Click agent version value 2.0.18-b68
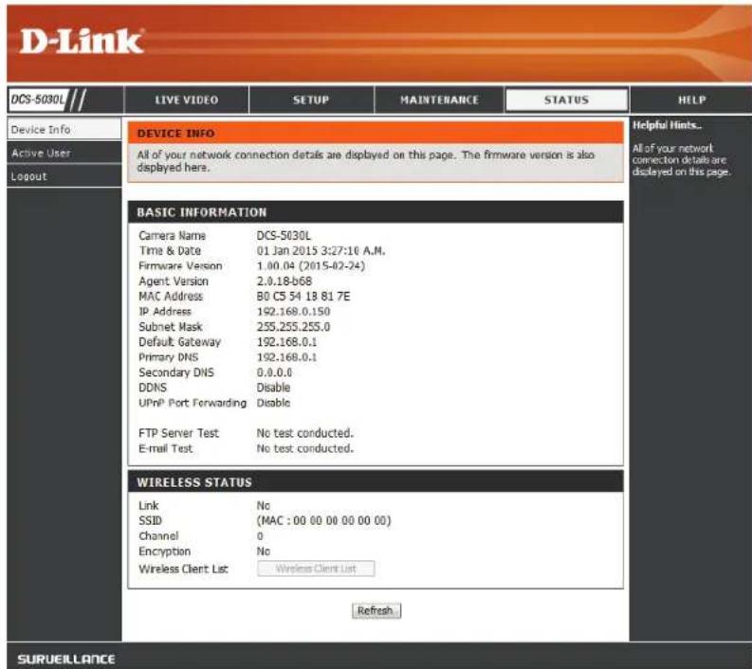The height and width of the screenshot is (669, 752). click(284, 281)
